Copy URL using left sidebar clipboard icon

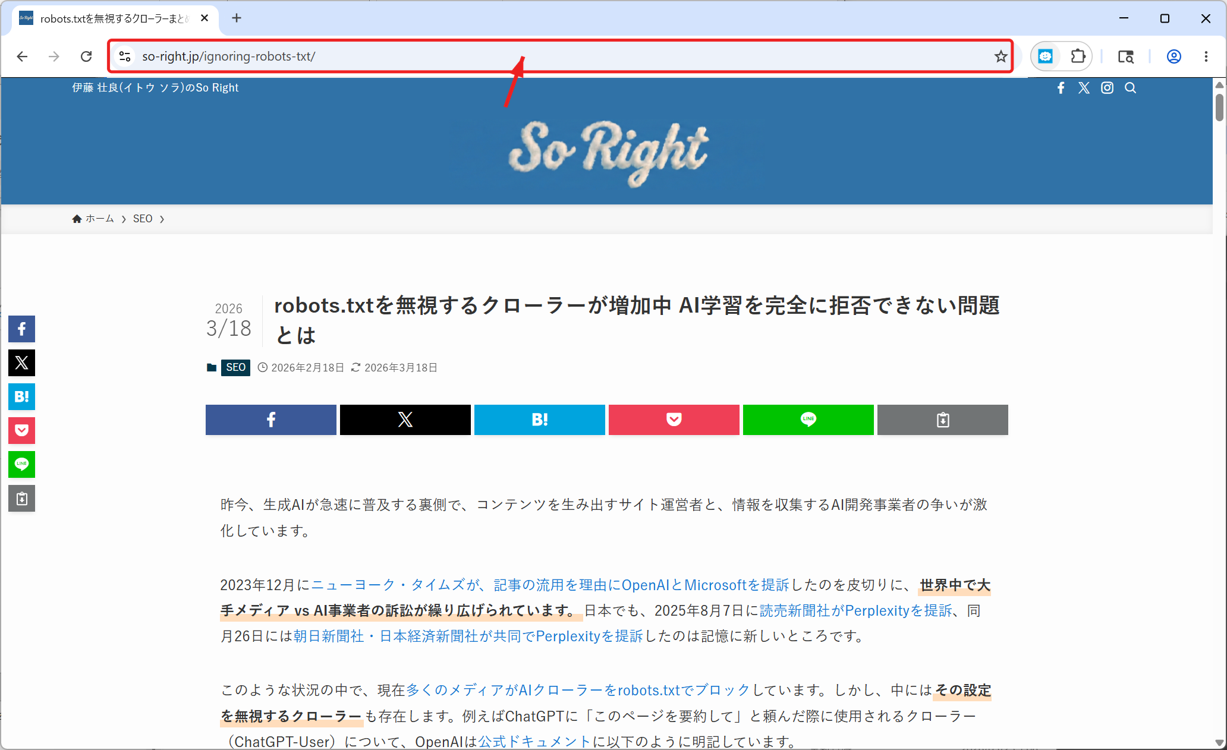[x=22, y=498]
